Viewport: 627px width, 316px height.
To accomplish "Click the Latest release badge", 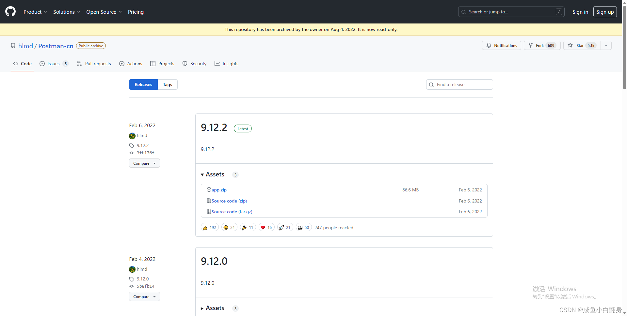I will point(243,128).
